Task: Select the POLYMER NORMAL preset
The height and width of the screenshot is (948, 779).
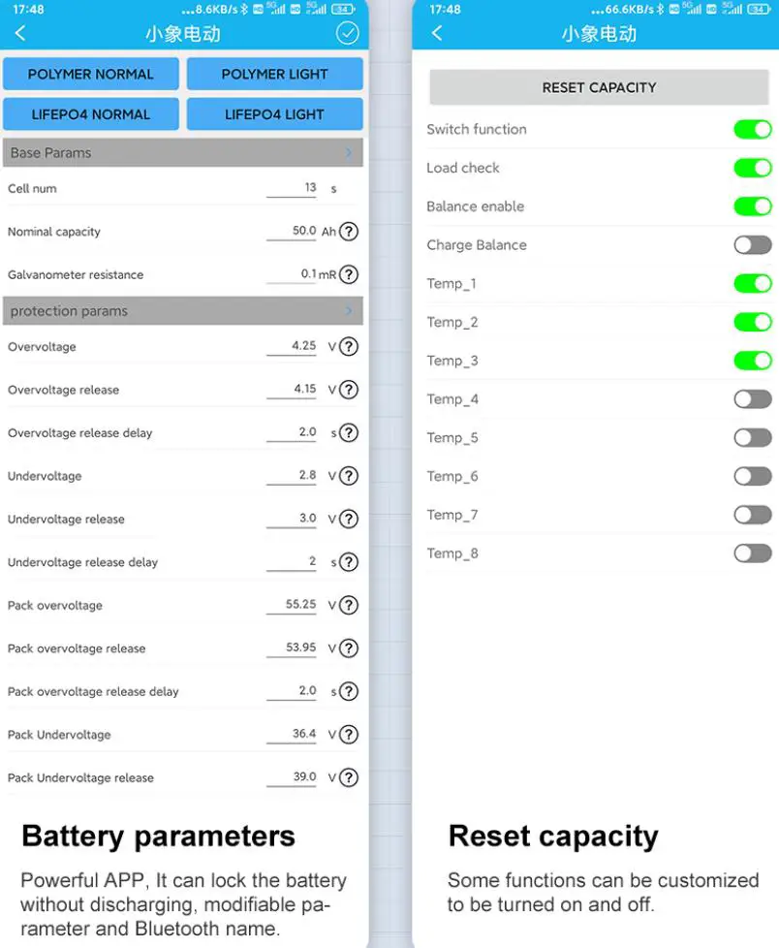Action: pyautogui.click(x=91, y=74)
